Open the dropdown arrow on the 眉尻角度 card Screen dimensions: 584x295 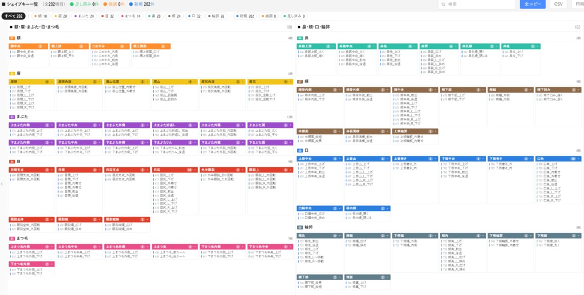pos(243,82)
